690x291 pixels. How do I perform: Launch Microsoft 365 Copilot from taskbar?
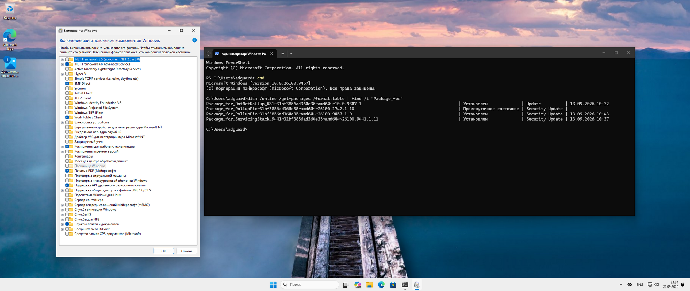pyautogui.click(x=358, y=285)
